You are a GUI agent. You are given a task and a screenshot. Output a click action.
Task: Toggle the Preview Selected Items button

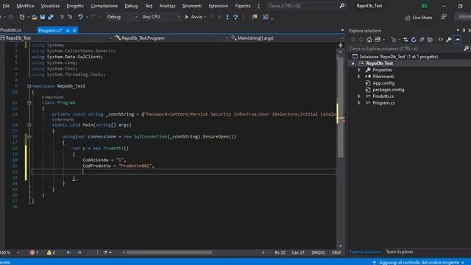457,40
